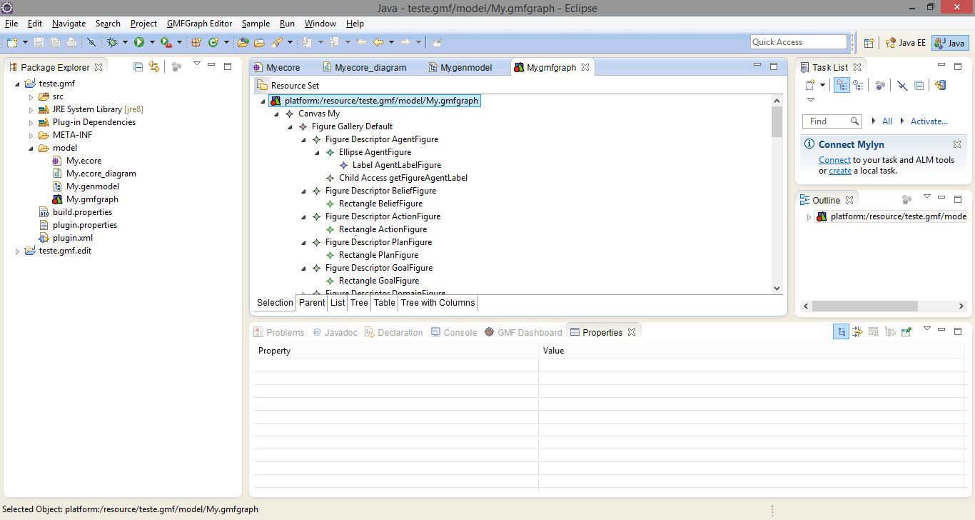
Task: Select the Tree with Columns page tab
Action: pyautogui.click(x=438, y=303)
